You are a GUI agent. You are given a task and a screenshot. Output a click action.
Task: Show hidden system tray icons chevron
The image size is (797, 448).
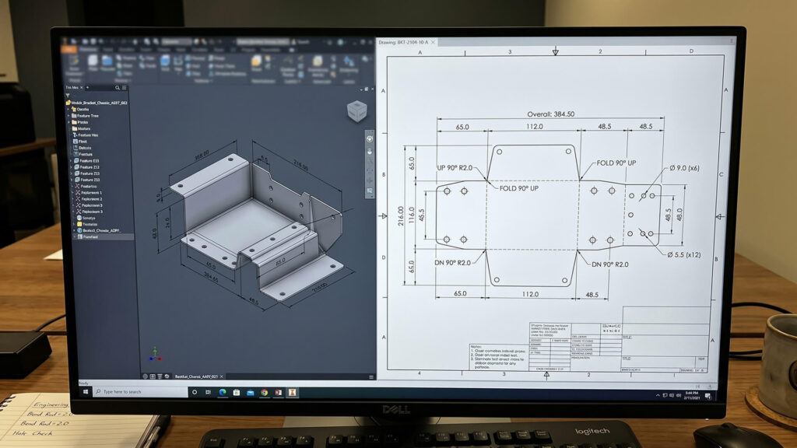(x=658, y=395)
